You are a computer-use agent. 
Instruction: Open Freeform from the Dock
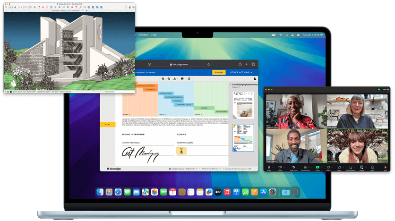tap(209, 192)
